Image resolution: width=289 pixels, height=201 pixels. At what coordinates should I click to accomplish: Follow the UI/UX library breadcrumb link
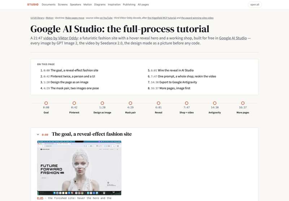(38, 18)
